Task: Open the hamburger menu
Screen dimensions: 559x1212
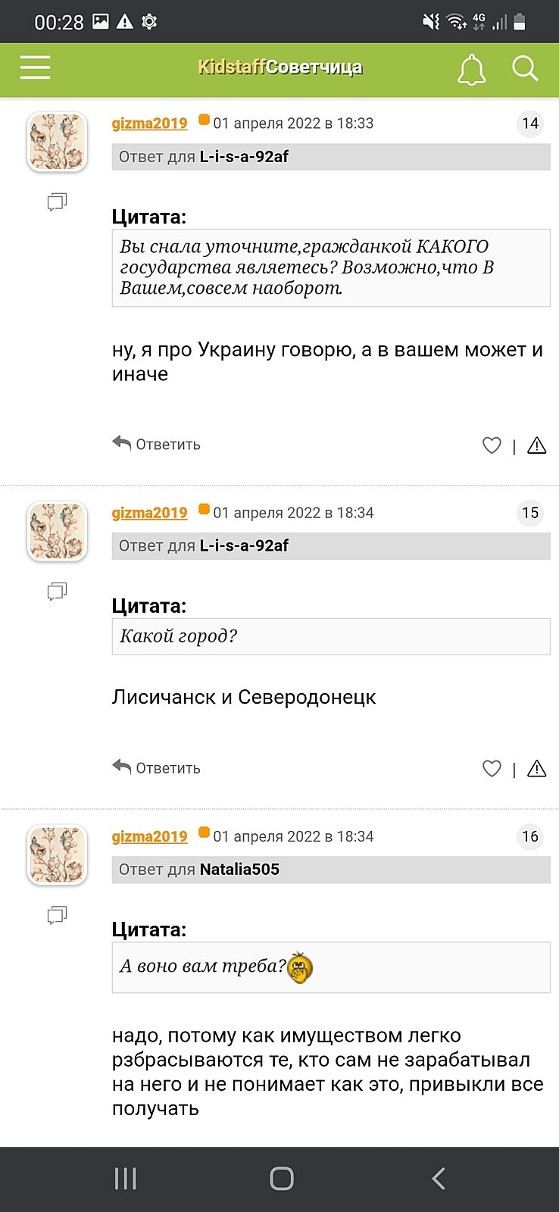Action: pyautogui.click(x=35, y=67)
